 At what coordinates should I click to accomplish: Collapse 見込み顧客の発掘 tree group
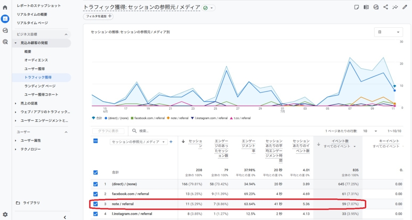pos(16,43)
